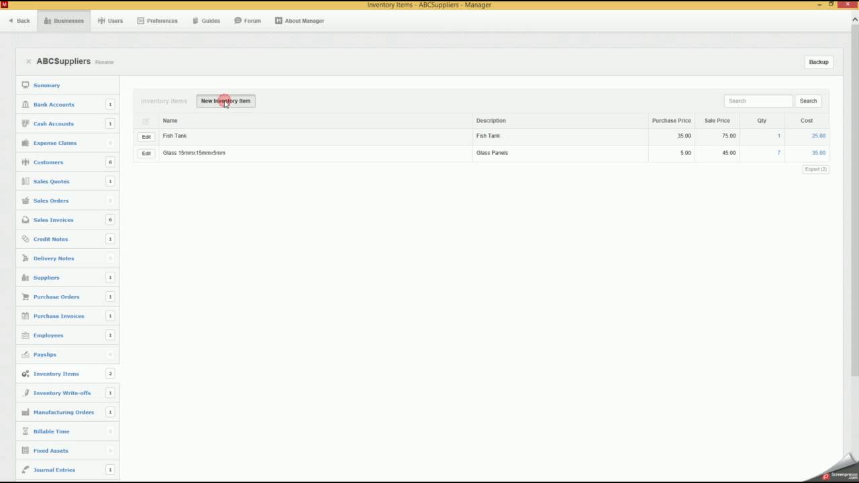The width and height of the screenshot is (859, 483).
Task: Click the Sales Quotes icon
Action: point(26,181)
